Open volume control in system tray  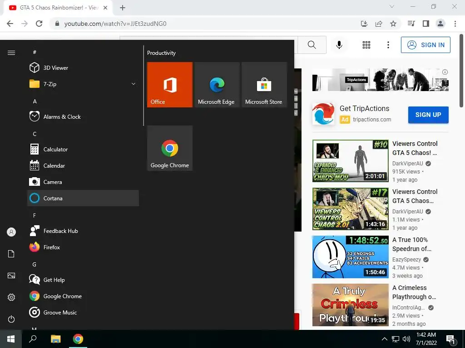(406, 339)
